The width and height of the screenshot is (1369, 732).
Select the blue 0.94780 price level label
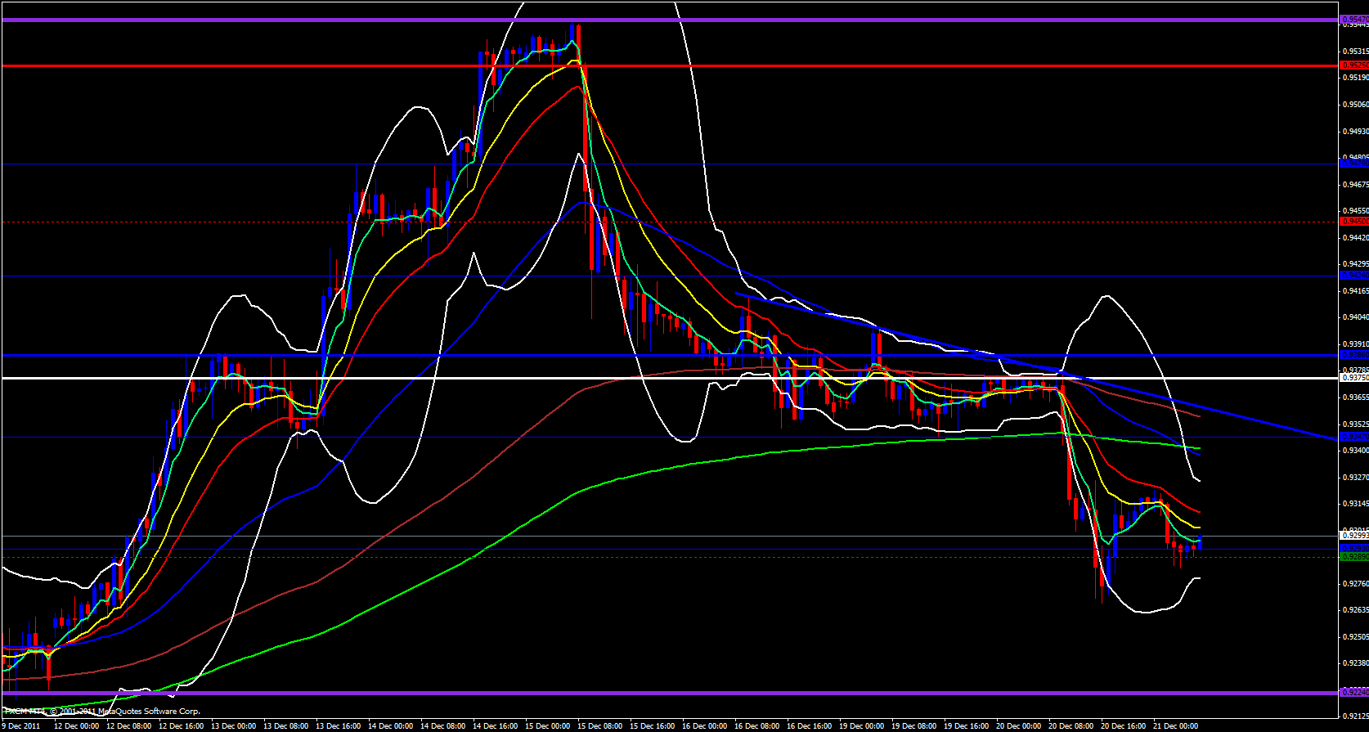[1353, 164]
